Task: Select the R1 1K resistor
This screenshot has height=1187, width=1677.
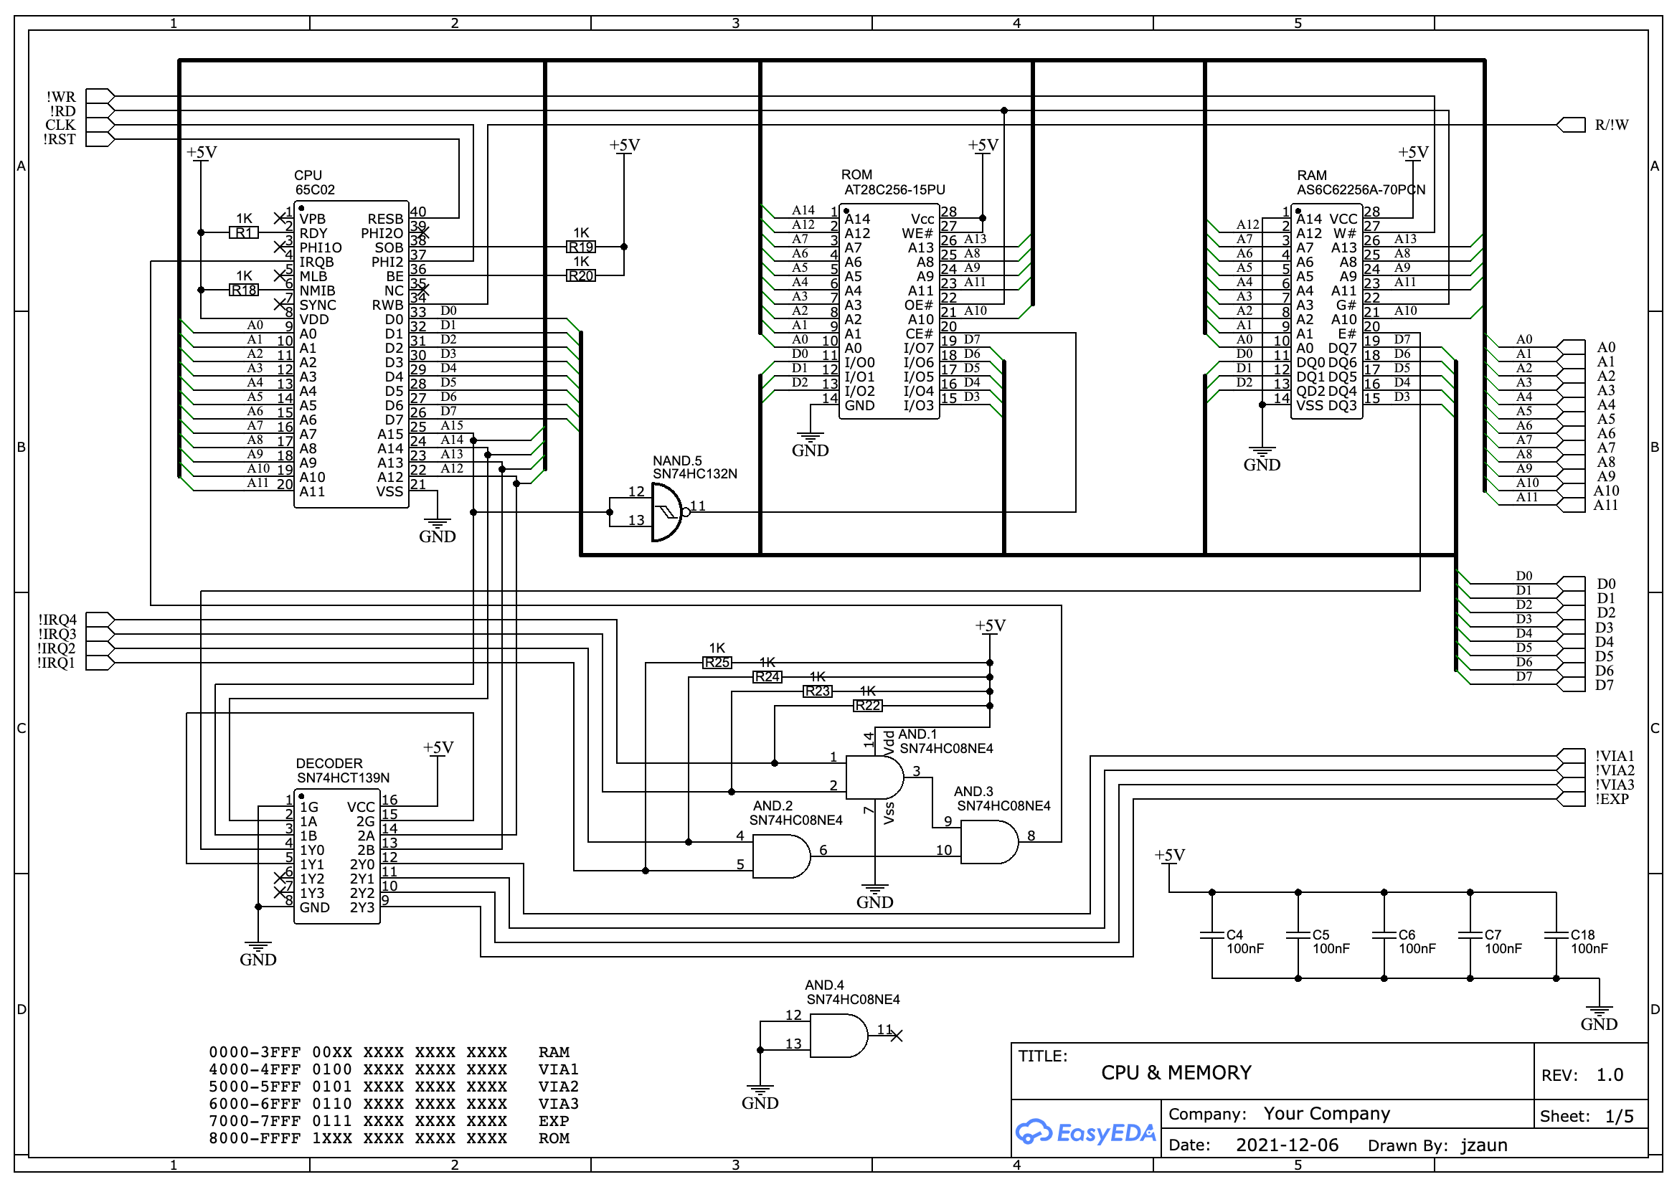Action: tap(243, 232)
